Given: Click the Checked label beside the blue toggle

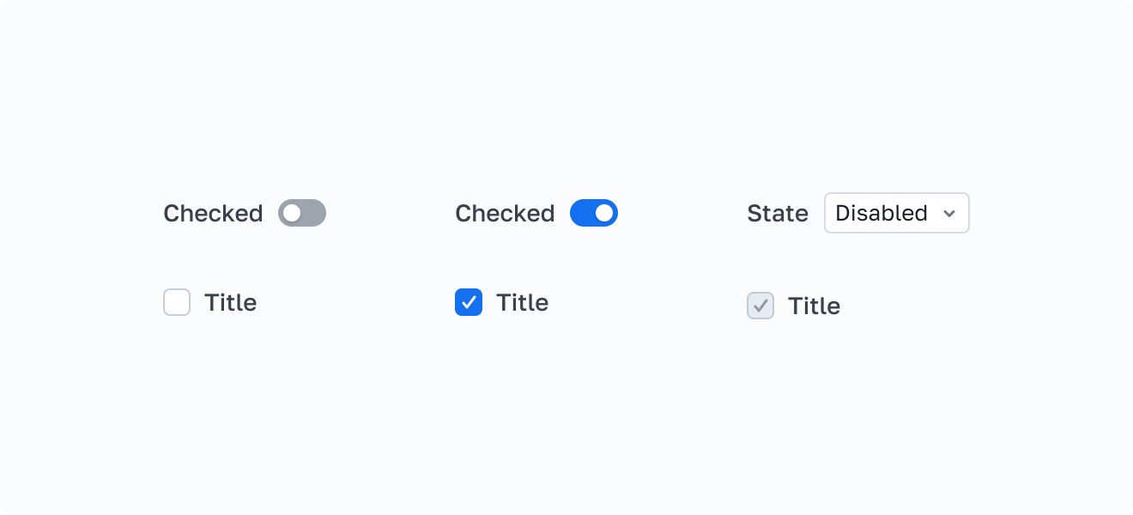Looking at the screenshot, I should click(505, 213).
